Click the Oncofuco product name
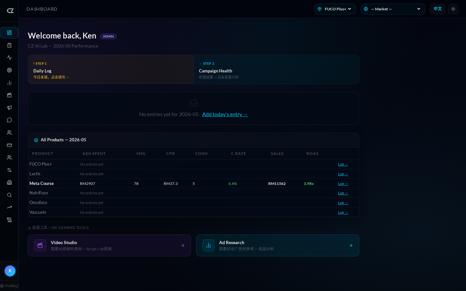Image resolution: width=466 pixels, height=291 pixels. coord(38,202)
